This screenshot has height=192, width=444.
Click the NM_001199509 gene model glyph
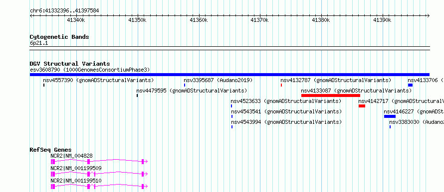99,174
